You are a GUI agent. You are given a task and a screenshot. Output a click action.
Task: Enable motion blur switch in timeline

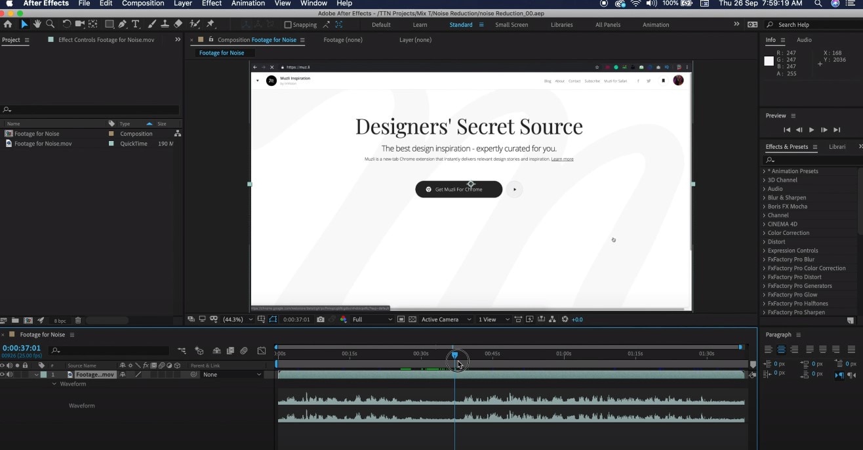(x=244, y=351)
